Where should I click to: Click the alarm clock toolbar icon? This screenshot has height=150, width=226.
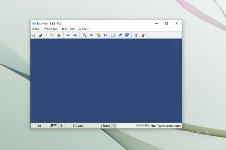coord(99,35)
